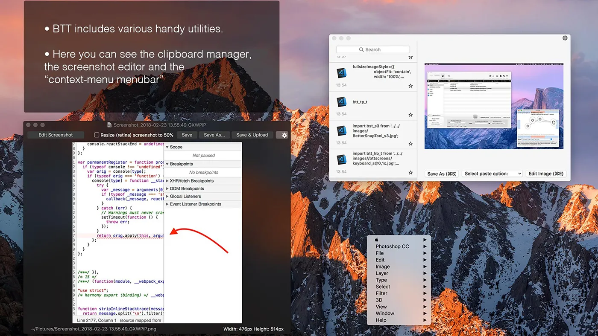Screen dimensions: 598x336
Task: Click the clipboard manager gear icon
Action: [x=565, y=38]
